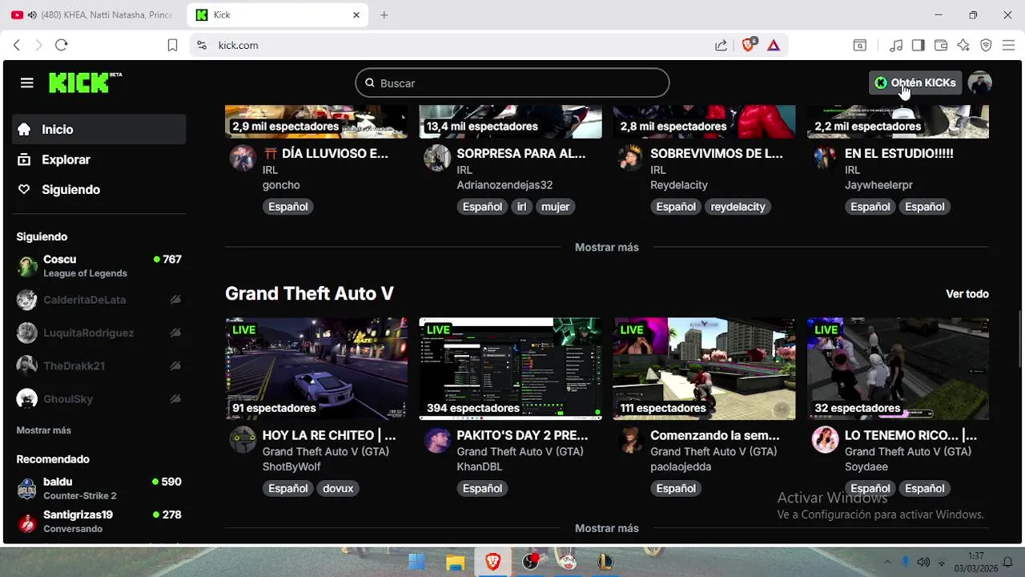Select the mujer tag
This screenshot has width=1025, height=577.
coord(555,207)
